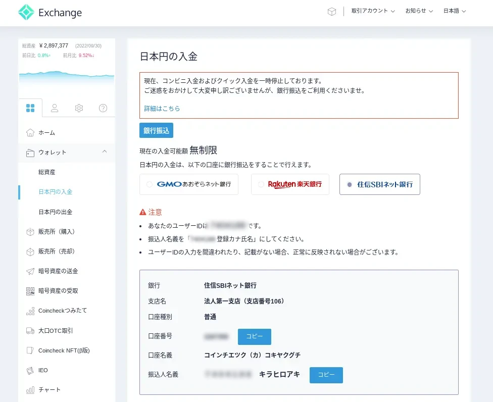Viewport: 493px width, 402px height.
Task: Click the red warning triangle beside 注意
Action: click(x=143, y=212)
